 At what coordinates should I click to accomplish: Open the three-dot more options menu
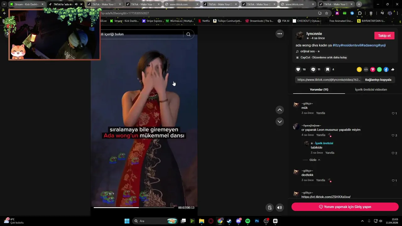[280, 34]
